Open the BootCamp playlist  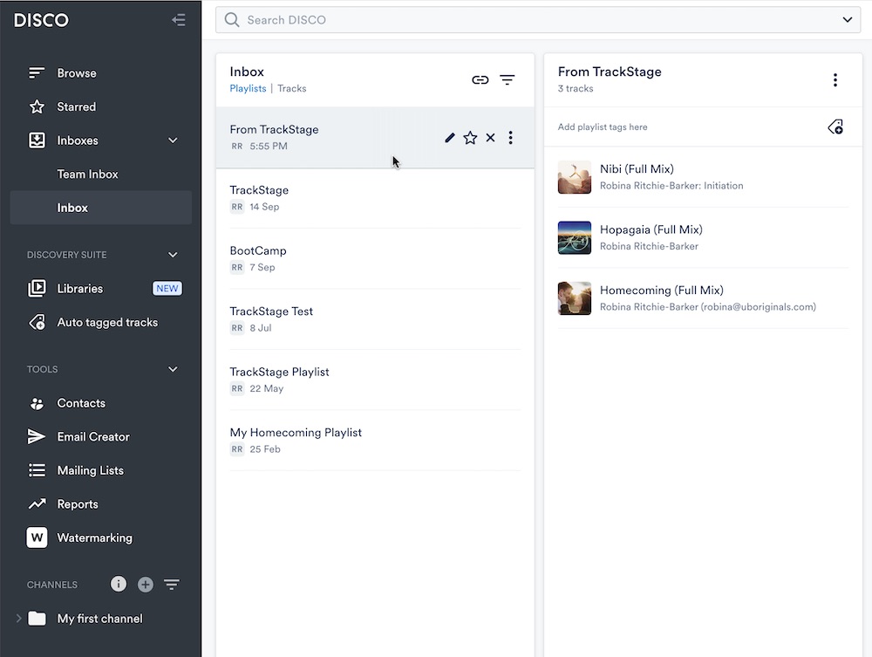[x=375, y=258]
